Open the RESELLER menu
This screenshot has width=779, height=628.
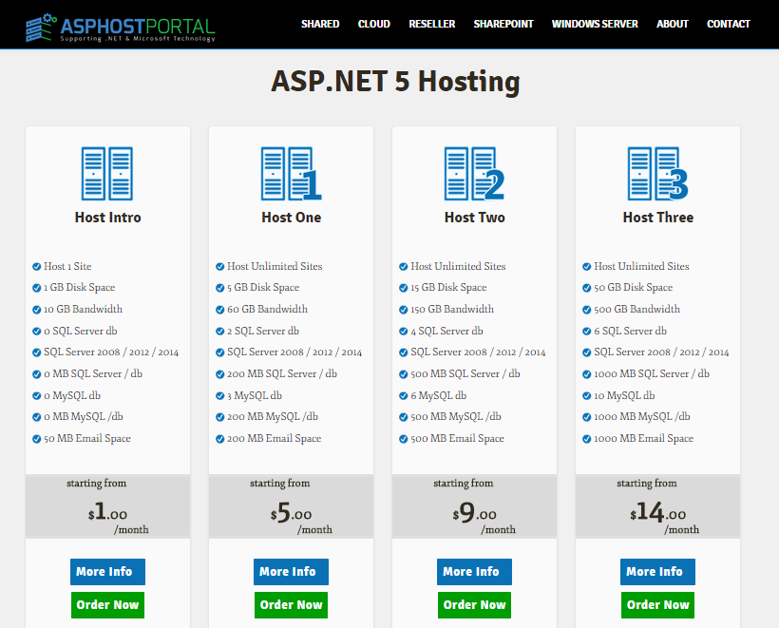tap(431, 24)
